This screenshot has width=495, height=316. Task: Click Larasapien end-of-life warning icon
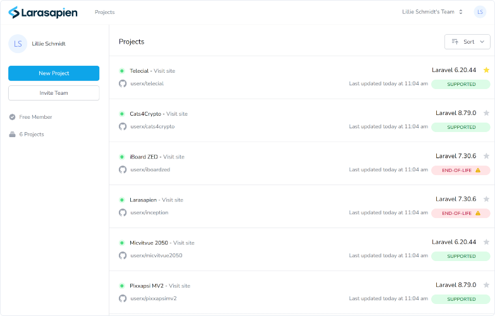(478, 213)
